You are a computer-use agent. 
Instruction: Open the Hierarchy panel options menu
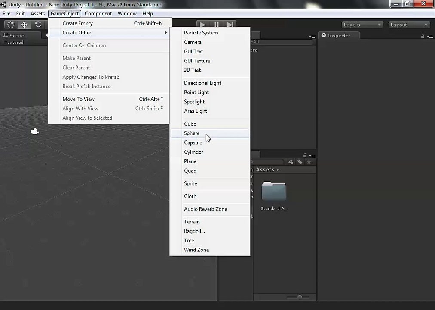[x=312, y=37]
